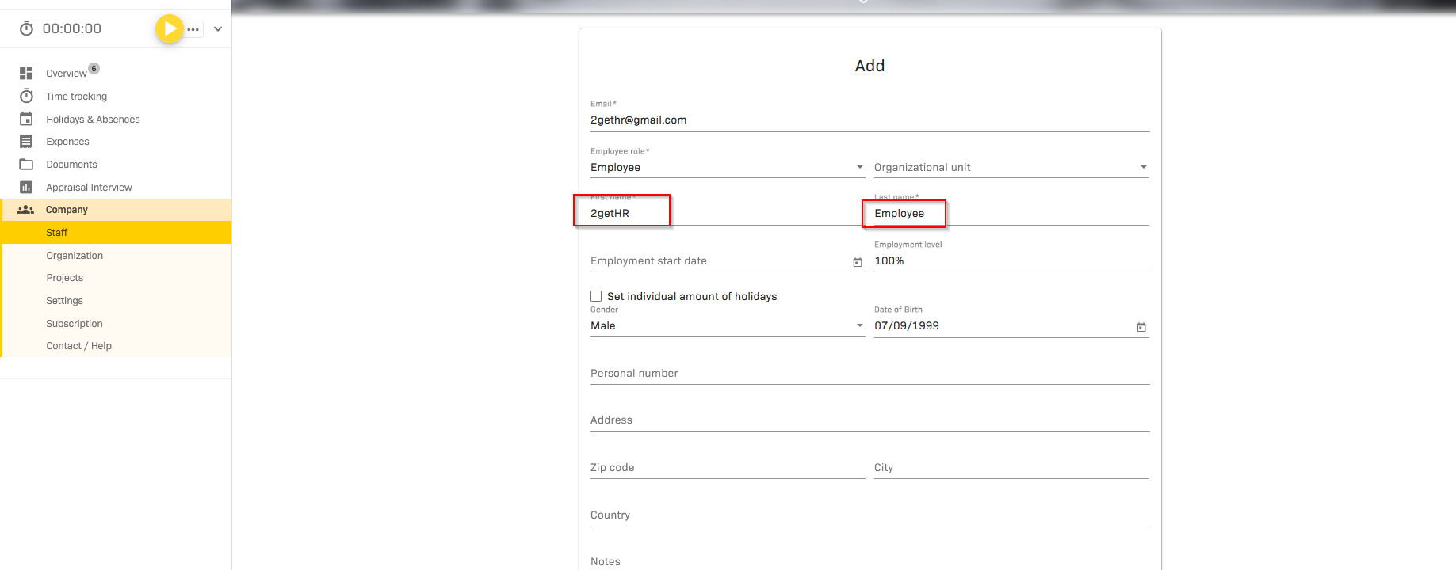Click the City field
Image resolution: width=1456 pixels, height=570 pixels.
[x=1011, y=468]
